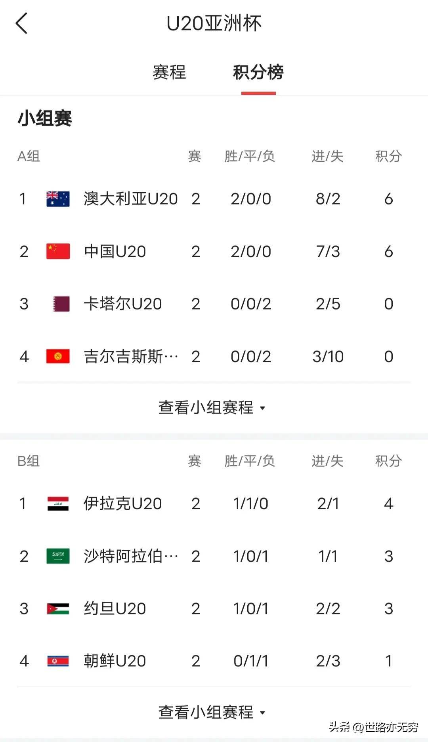428x742 pixels.
Task: Open the 中国U20 team name
Action: click(x=115, y=251)
